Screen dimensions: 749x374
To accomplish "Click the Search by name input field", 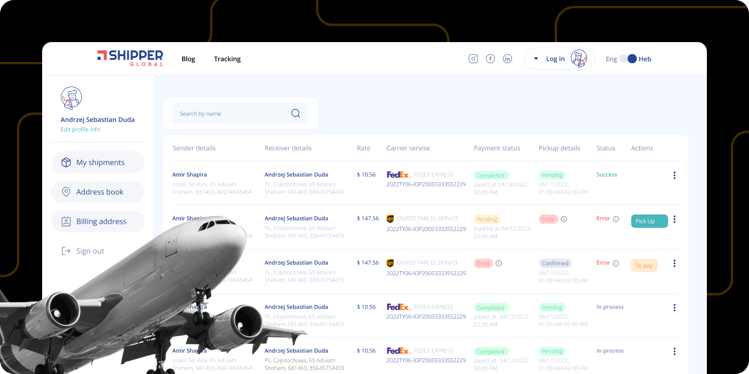I will click(228, 113).
